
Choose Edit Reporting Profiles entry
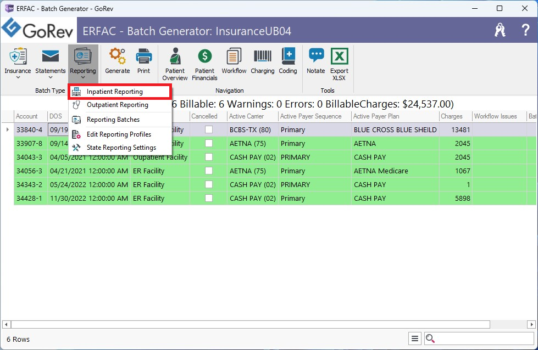click(x=120, y=134)
